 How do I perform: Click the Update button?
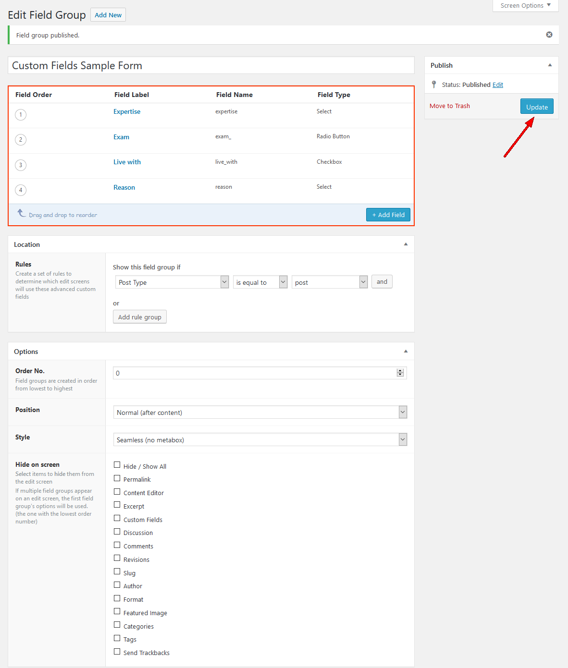coord(536,107)
